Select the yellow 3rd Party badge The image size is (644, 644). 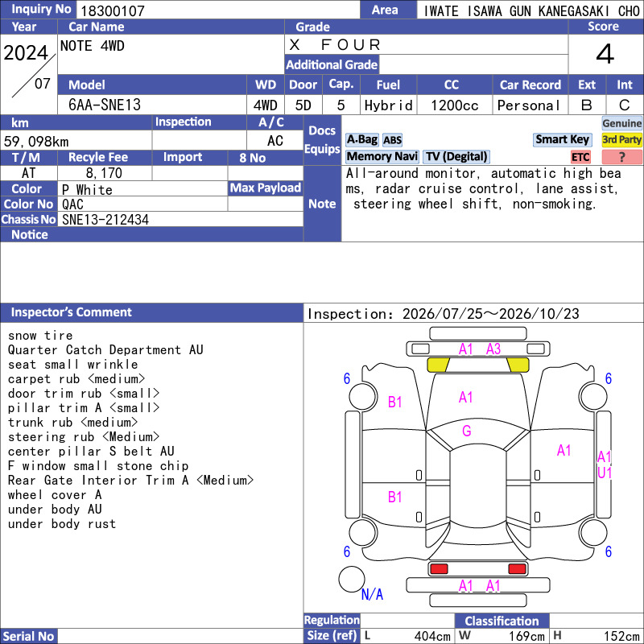coord(621,139)
